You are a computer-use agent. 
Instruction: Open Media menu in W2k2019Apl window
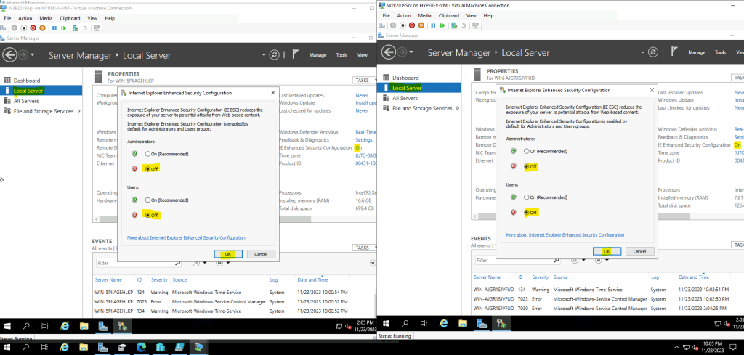click(46, 18)
